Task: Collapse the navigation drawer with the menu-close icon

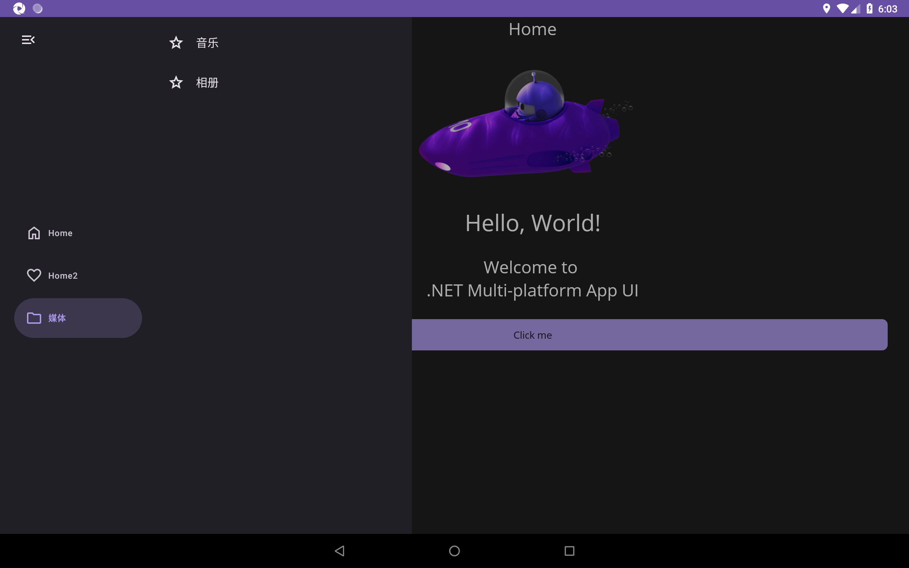Action: (x=28, y=40)
